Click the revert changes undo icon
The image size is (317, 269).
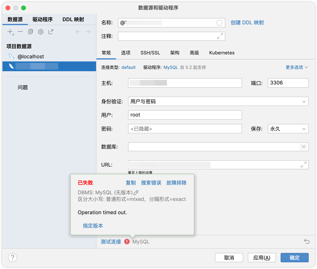307,242
